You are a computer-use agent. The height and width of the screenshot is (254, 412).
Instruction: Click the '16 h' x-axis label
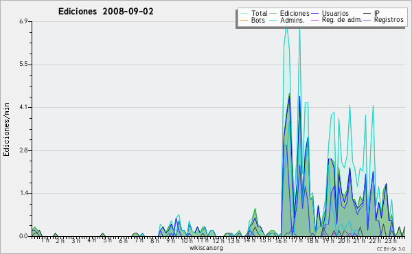[281, 240]
